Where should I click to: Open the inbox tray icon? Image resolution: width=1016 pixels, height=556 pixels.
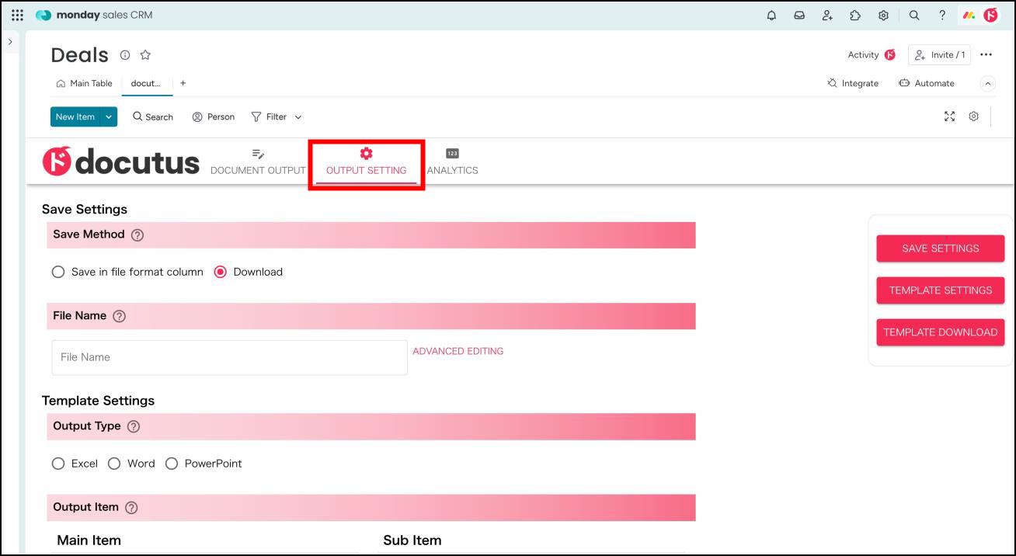point(799,15)
